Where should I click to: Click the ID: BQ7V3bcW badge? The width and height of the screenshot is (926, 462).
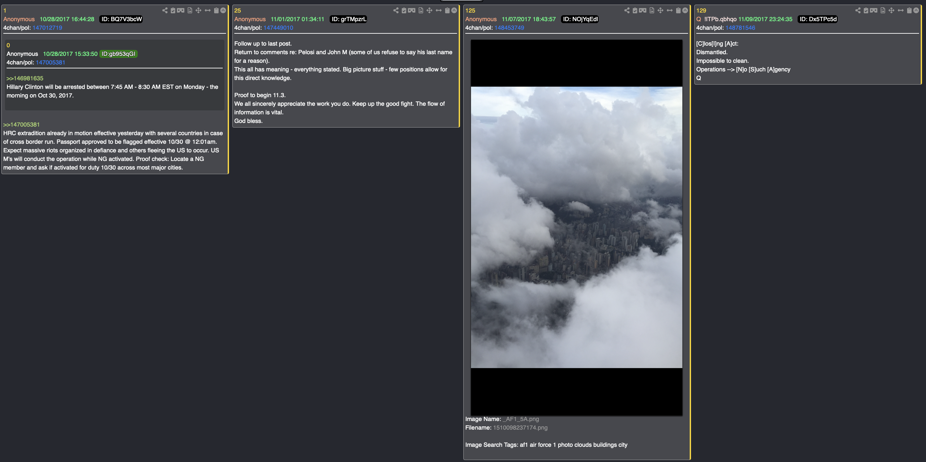(121, 19)
